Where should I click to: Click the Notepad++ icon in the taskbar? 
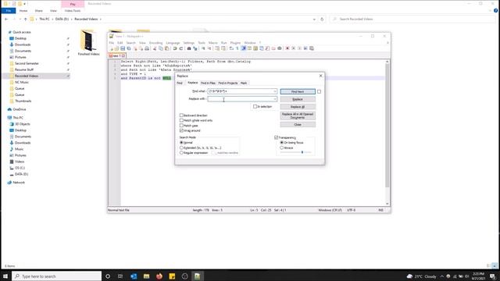(x=198, y=276)
